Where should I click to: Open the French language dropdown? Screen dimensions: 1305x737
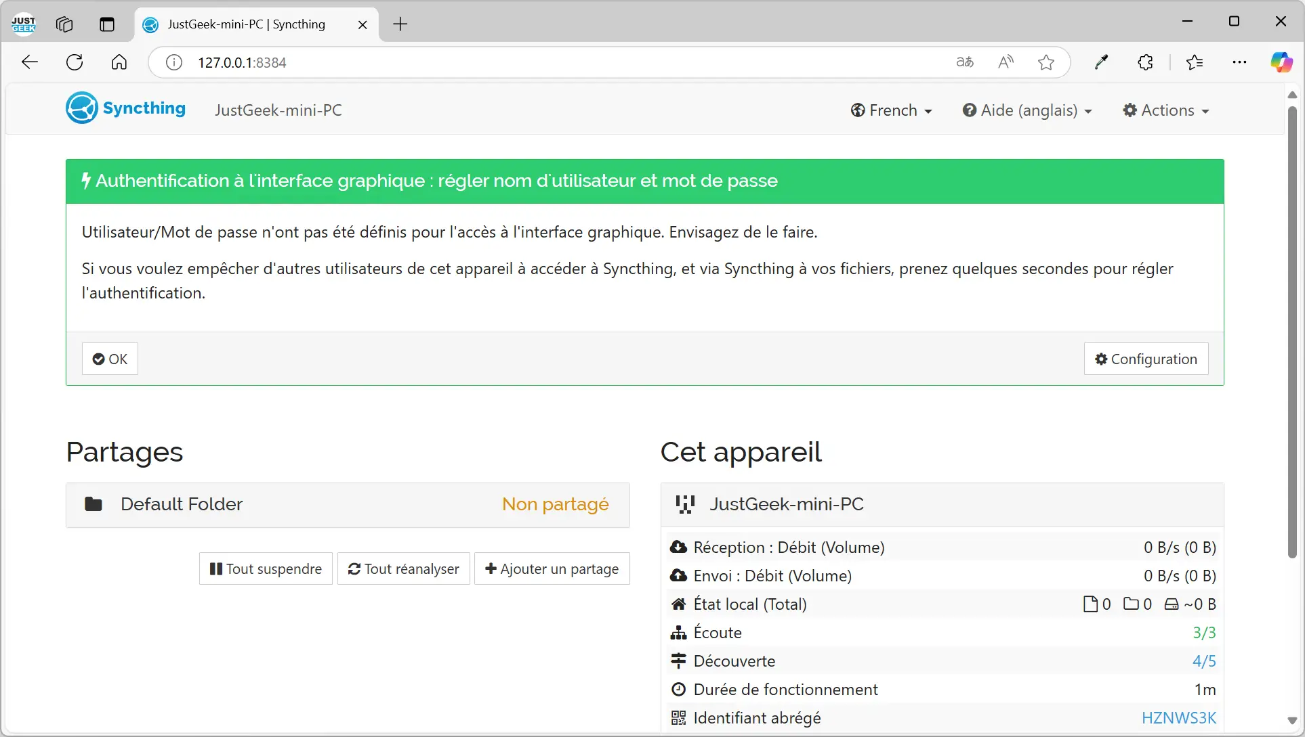(892, 110)
